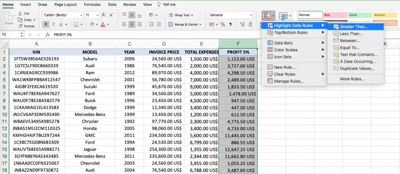The image size is (400, 174).
Task: Click the column F header
Action: click(238, 44)
